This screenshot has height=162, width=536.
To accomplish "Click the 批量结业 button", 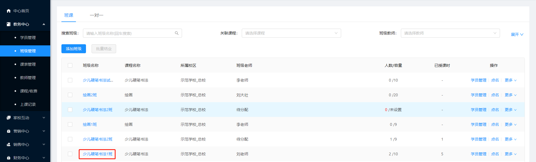I will pos(104,49).
